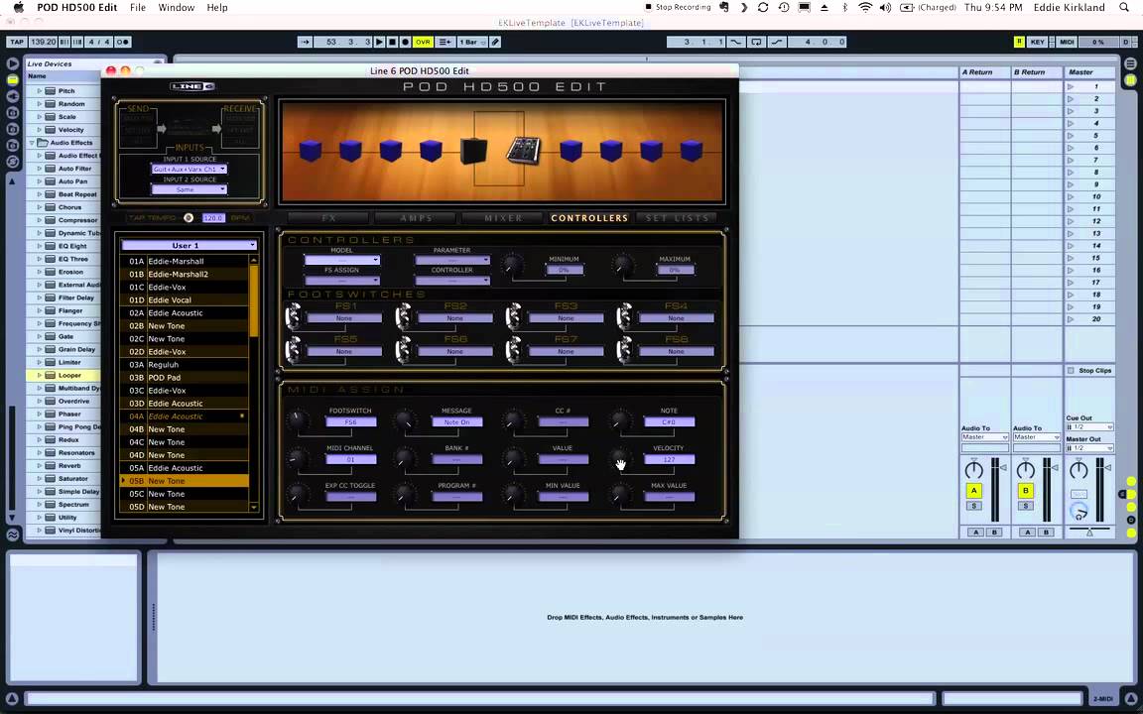This screenshot has width=1143, height=714.
Task: Switch to the FX tab in POD HD500 Edit
Action: [329, 218]
